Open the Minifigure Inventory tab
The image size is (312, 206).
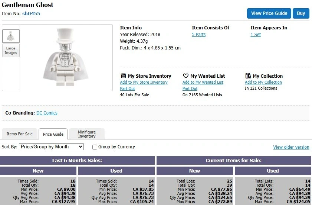coord(86,134)
